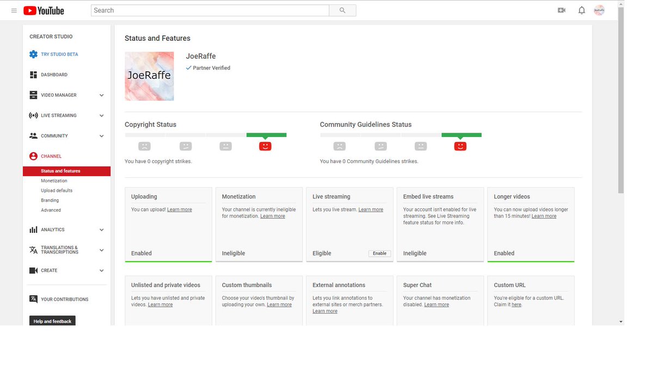Image resolution: width=653 pixels, height=367 pixels.
Task: Open Branding under Channel
Action: [50, 201]
